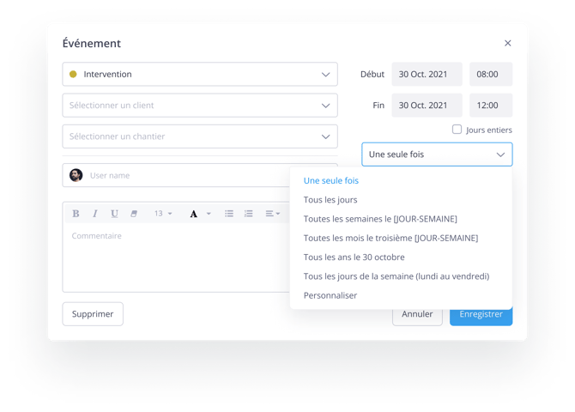
Task: Open the Intervention event type dropdown
Action: click(200, 75)
